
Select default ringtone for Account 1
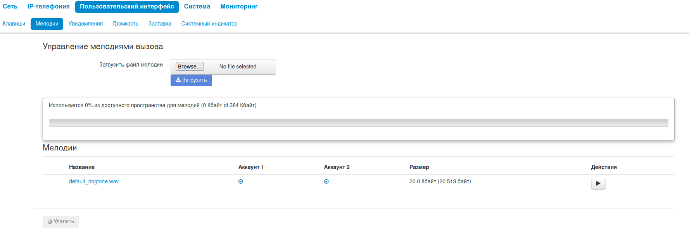[241, 181]
